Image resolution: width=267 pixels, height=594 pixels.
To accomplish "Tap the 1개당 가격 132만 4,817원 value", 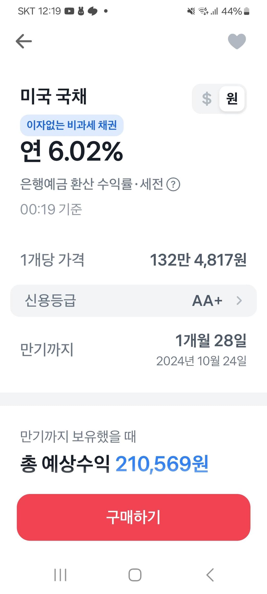I will [x=198, y=260].
